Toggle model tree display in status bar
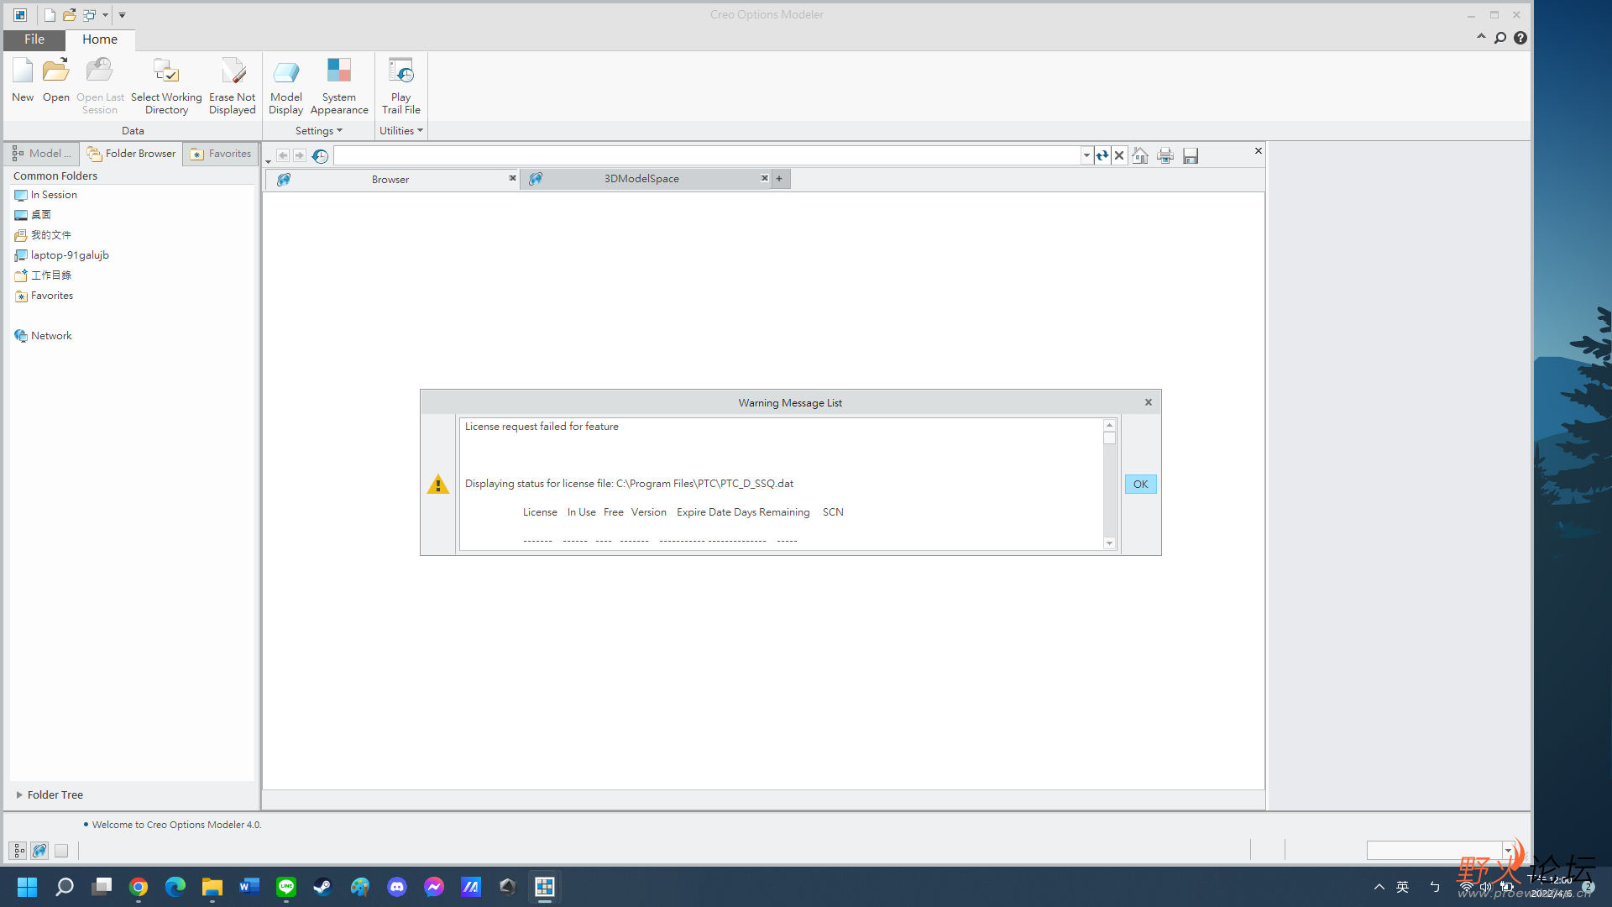 click(x=18, y=851)
